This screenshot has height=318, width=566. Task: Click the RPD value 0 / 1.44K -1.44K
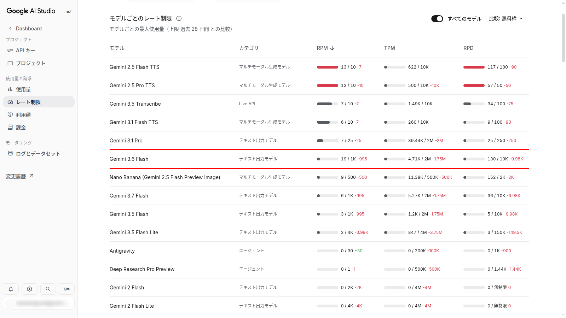coord(504,269)
